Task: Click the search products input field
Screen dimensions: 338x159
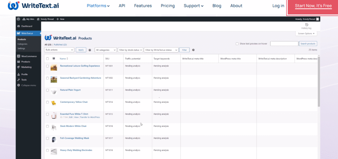Action: tap(284, 44)
